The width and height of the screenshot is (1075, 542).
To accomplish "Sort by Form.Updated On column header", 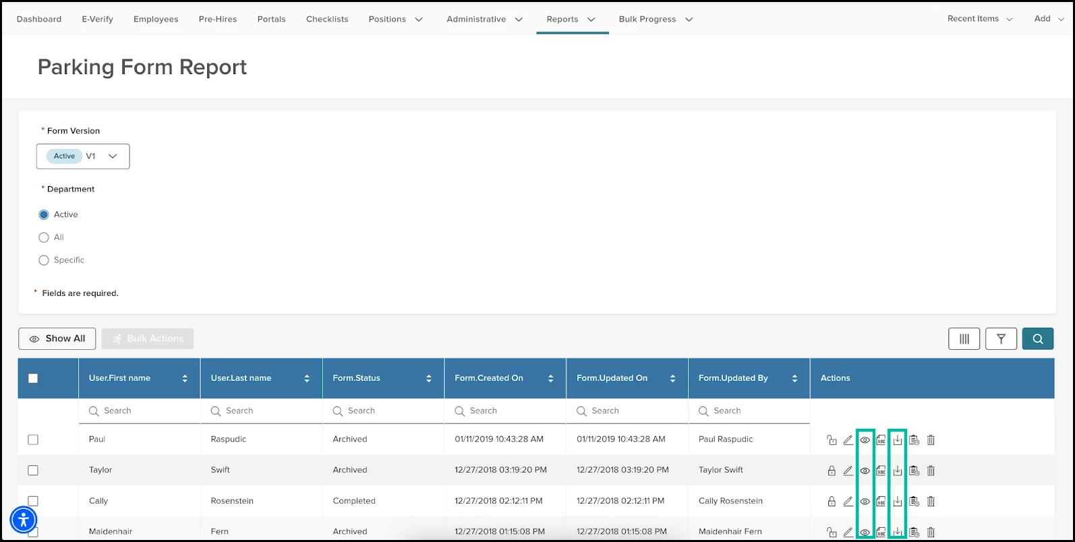I will click(627, 378).
